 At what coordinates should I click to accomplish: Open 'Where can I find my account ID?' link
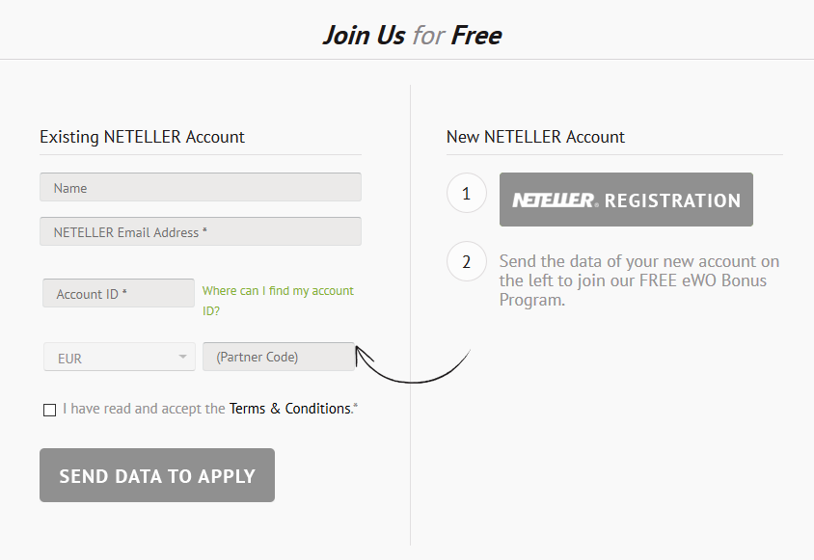point(278,301)
